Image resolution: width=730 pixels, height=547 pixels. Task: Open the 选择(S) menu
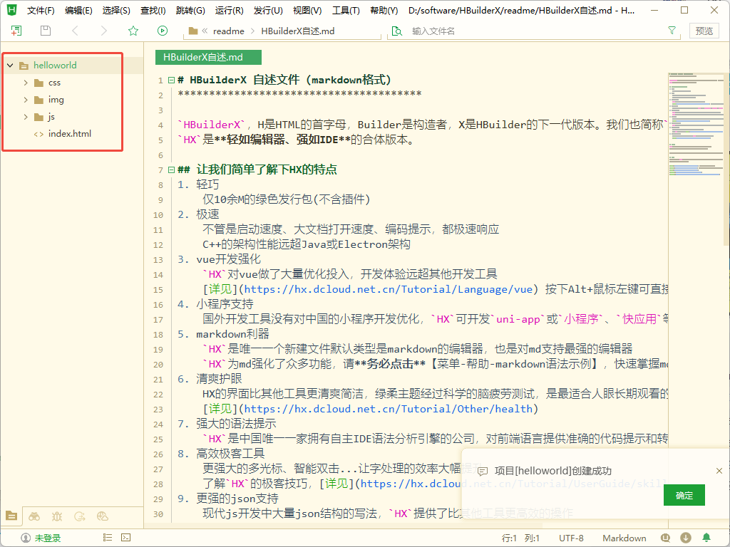tap(116, 10)
